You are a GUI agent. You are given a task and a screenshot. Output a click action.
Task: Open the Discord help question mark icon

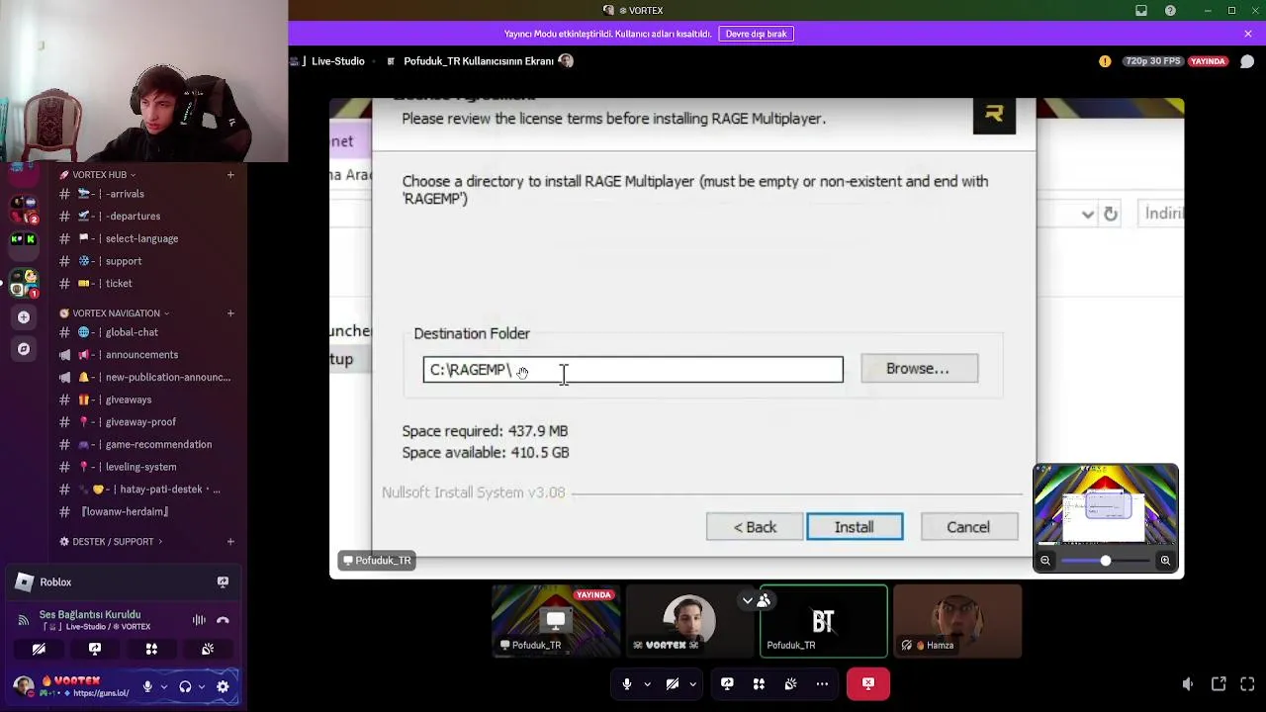1170,10
